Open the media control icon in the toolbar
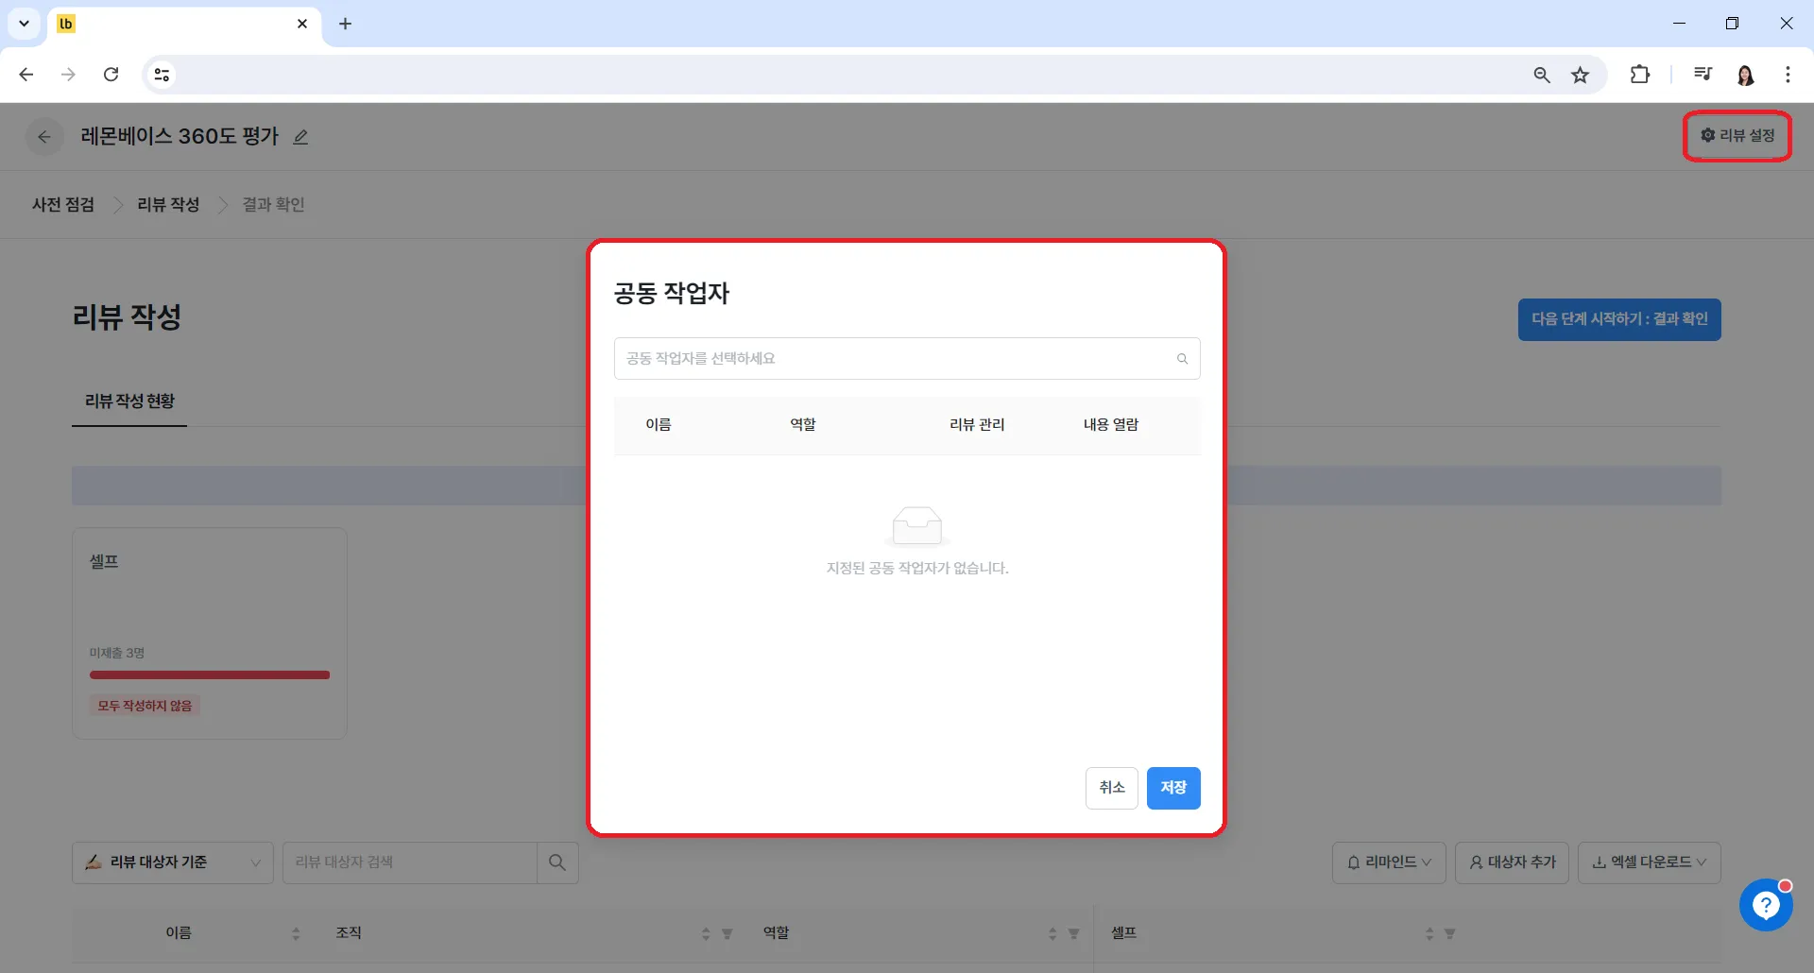1814x973 pixels. point(1703,75)
